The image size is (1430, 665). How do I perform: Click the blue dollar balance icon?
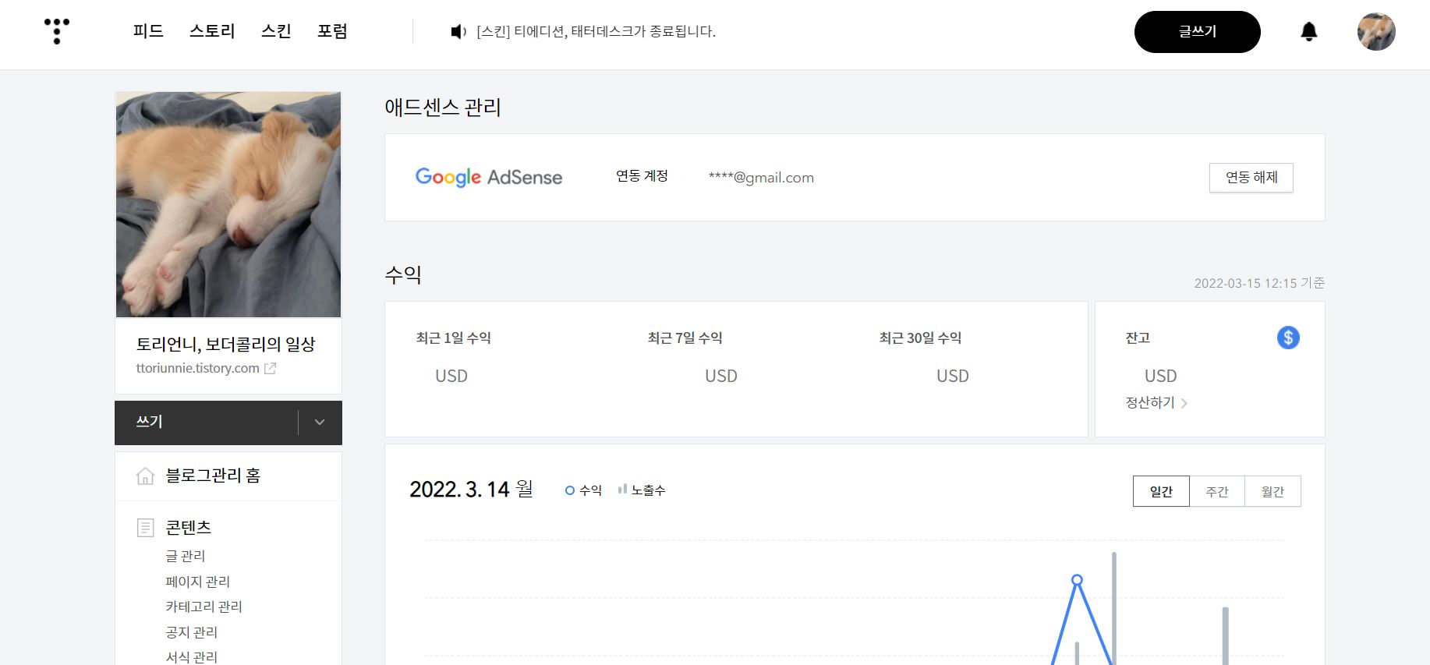(1288, 338)
